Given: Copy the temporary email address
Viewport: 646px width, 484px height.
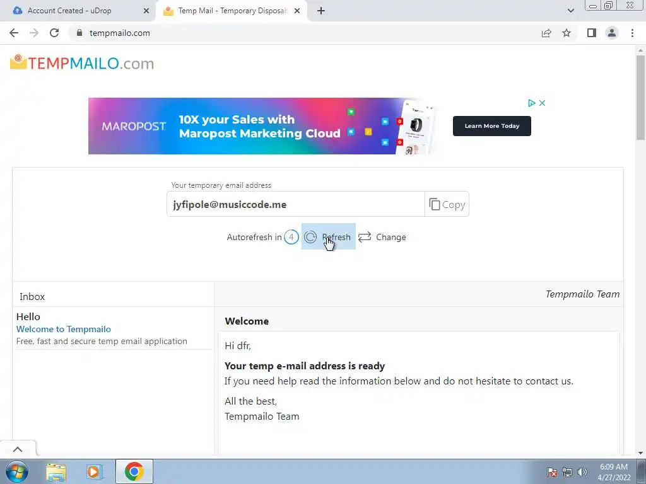Looking at the screenshot, I should pos(447,204).
